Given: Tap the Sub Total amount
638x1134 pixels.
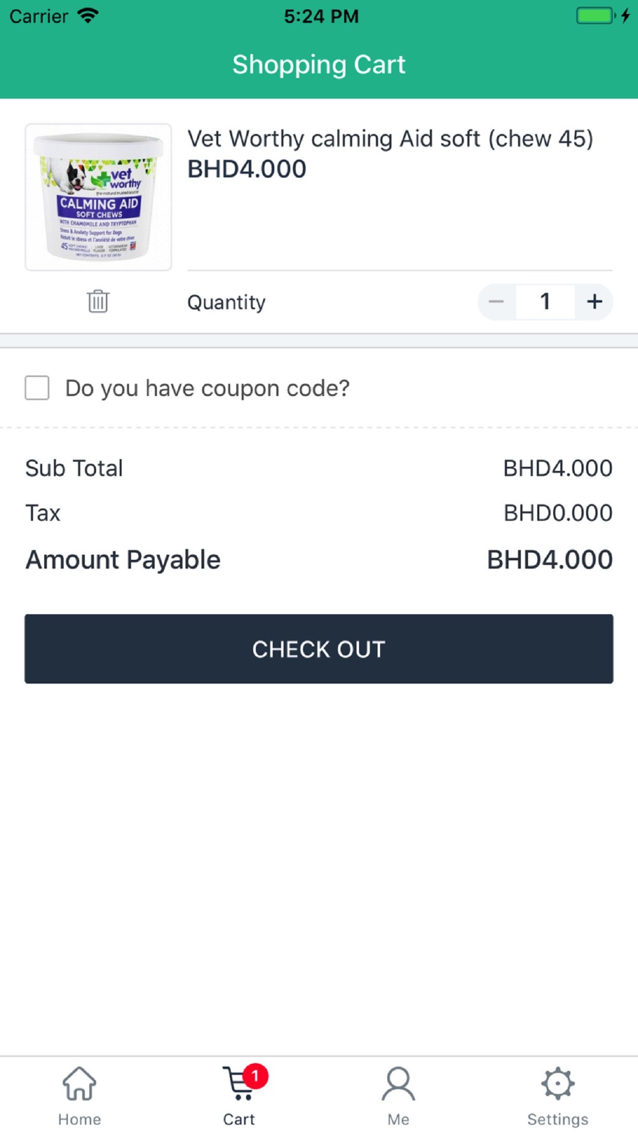Looking at the screenshot, I should 558,468.
